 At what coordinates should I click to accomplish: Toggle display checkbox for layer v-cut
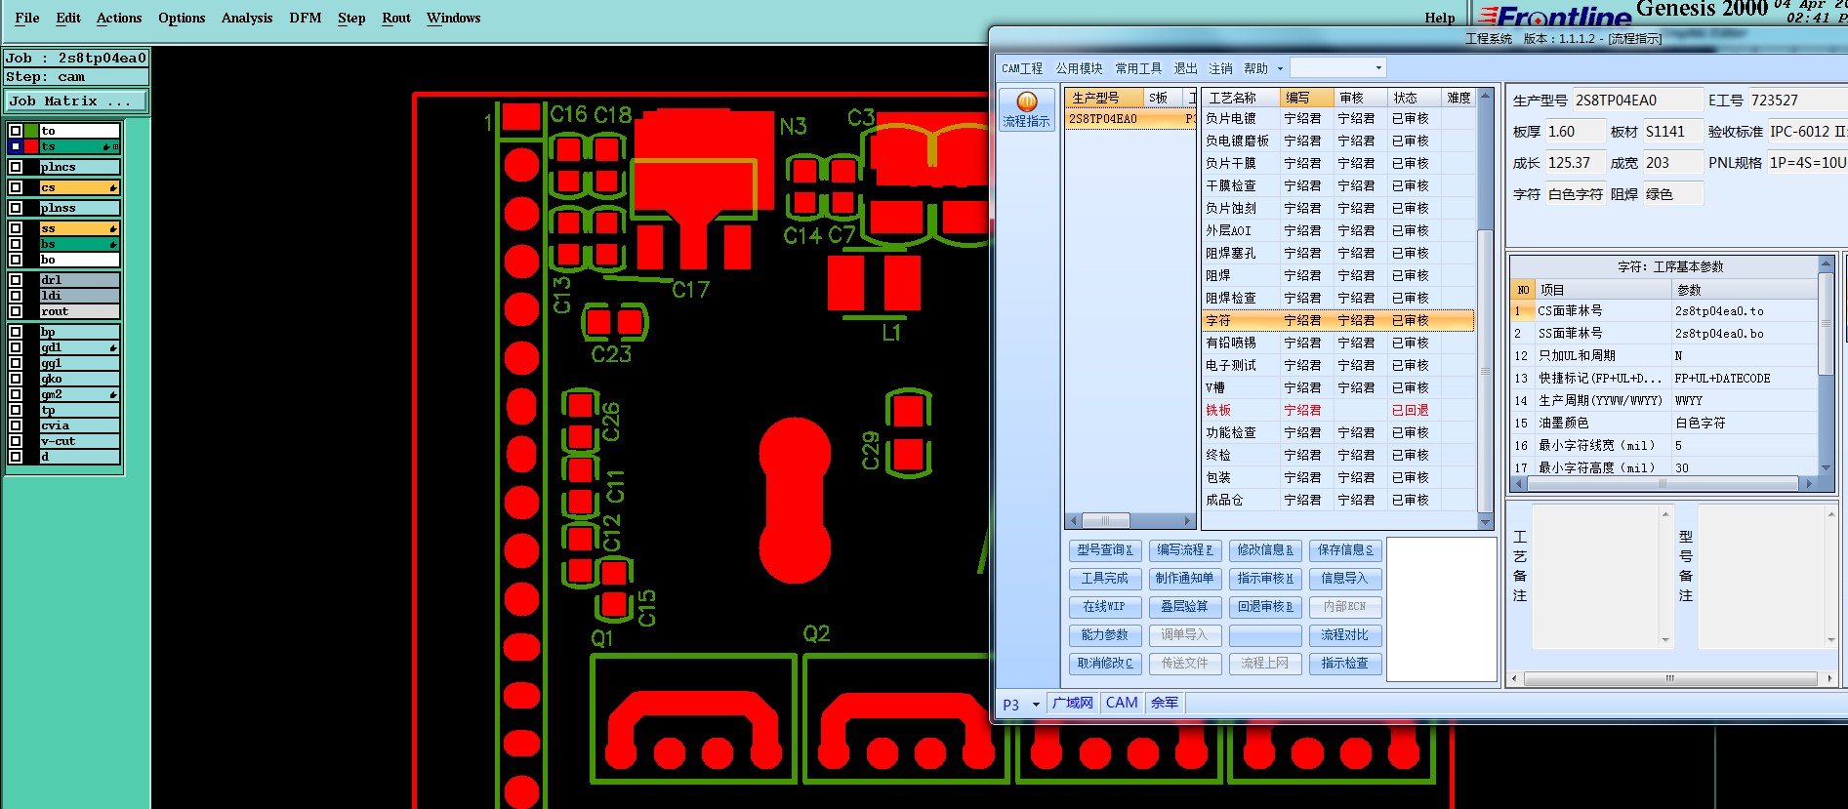pos(16,441)
